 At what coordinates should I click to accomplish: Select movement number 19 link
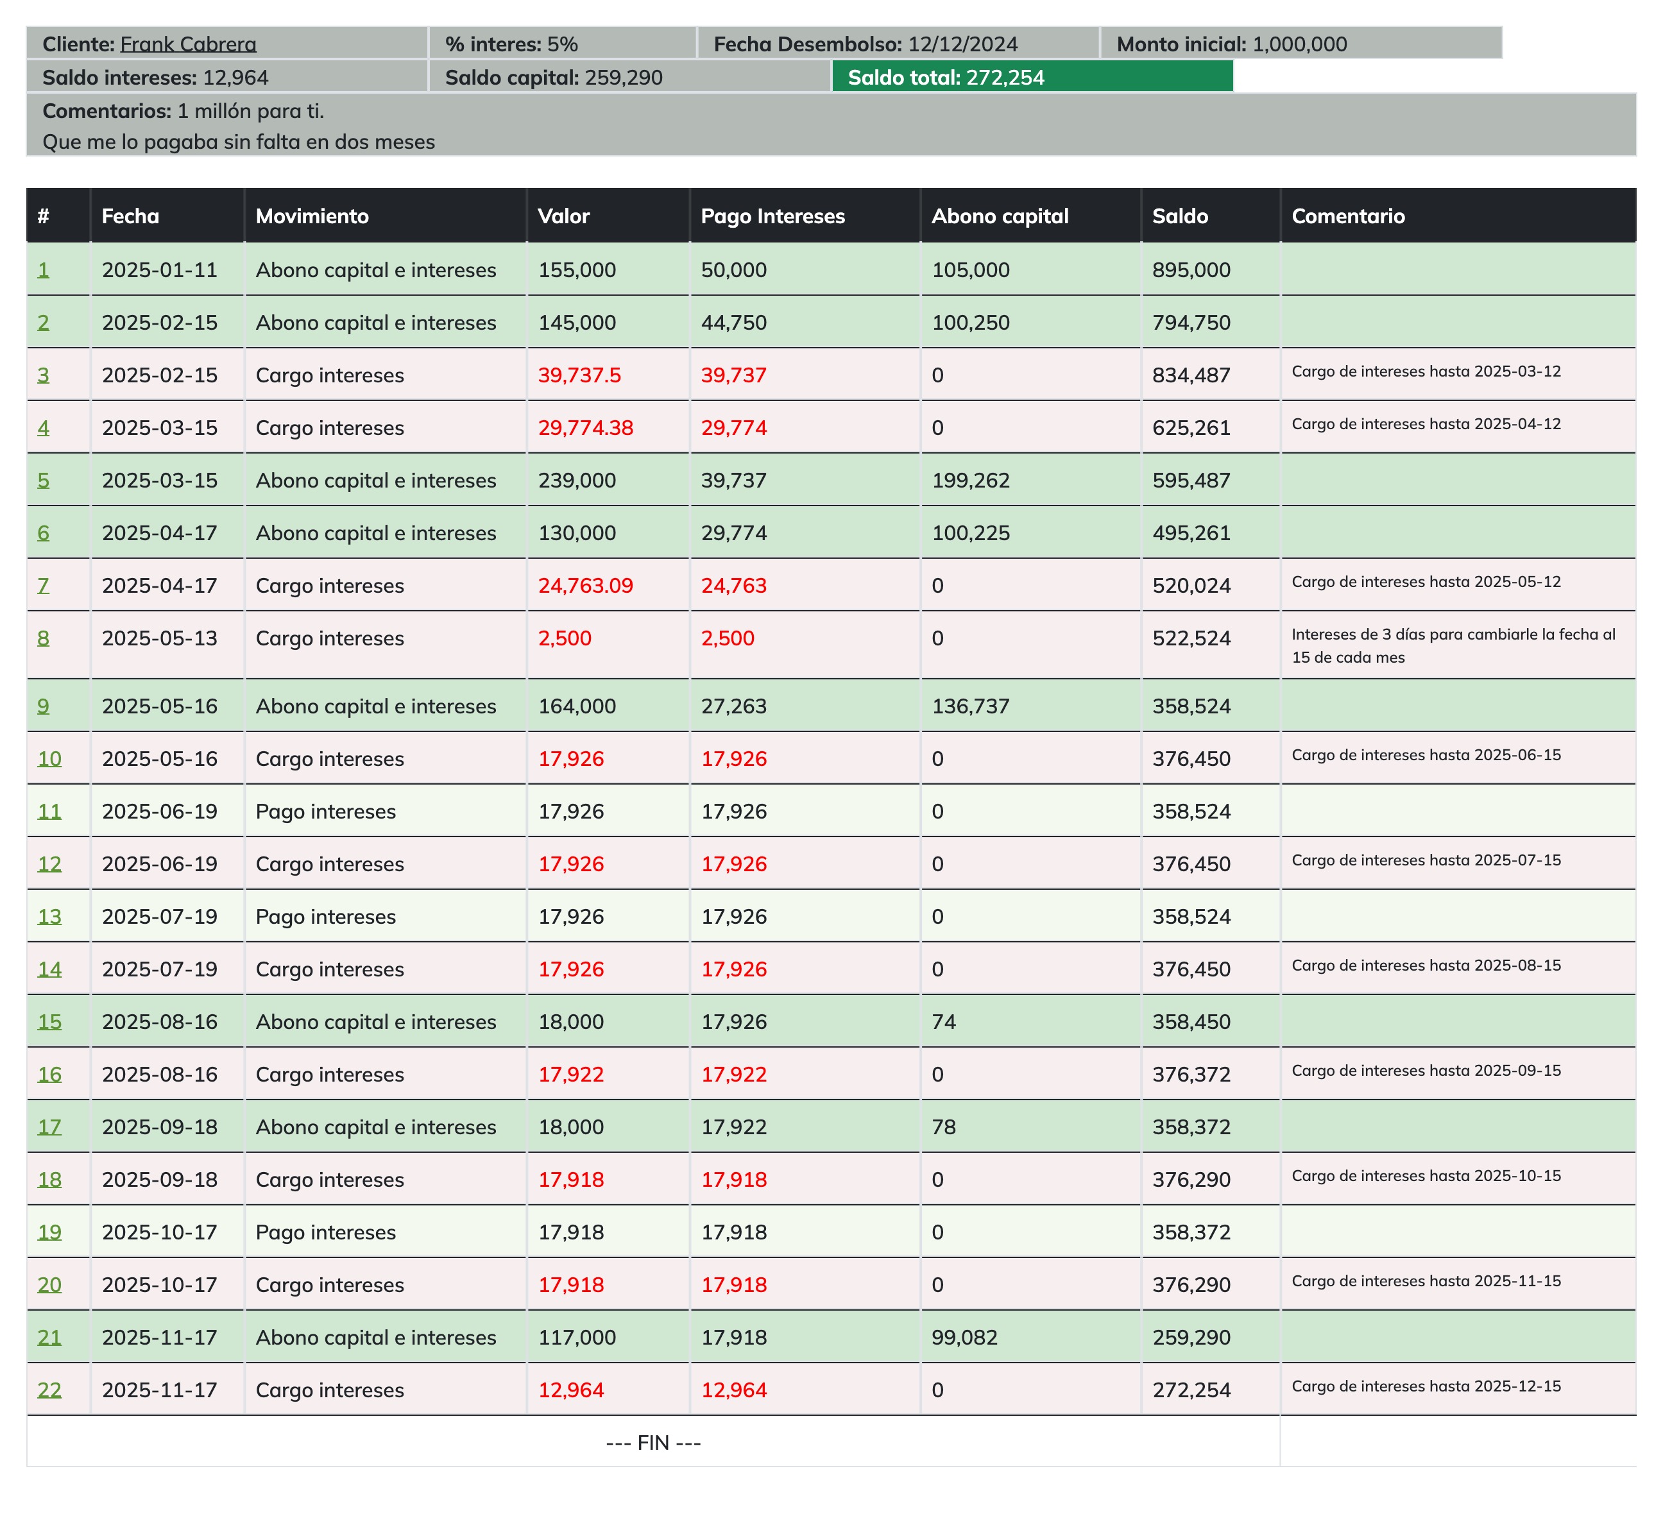(49, 1233)
